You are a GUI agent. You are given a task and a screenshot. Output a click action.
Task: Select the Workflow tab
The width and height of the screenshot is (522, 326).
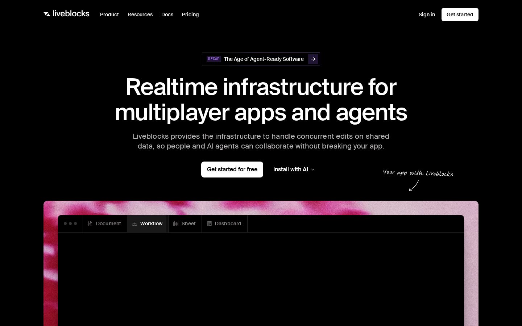tap(148, 223)
